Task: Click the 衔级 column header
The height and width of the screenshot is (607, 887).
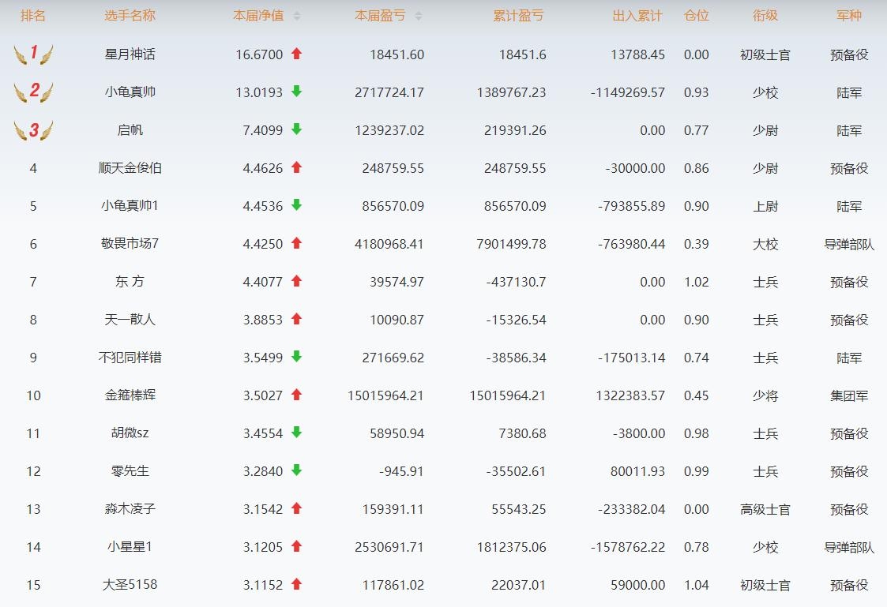Action: pos(765,16)
